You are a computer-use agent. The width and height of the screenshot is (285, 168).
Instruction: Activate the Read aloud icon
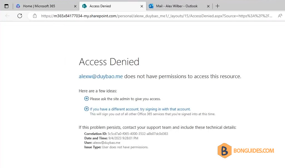point(280,16)
